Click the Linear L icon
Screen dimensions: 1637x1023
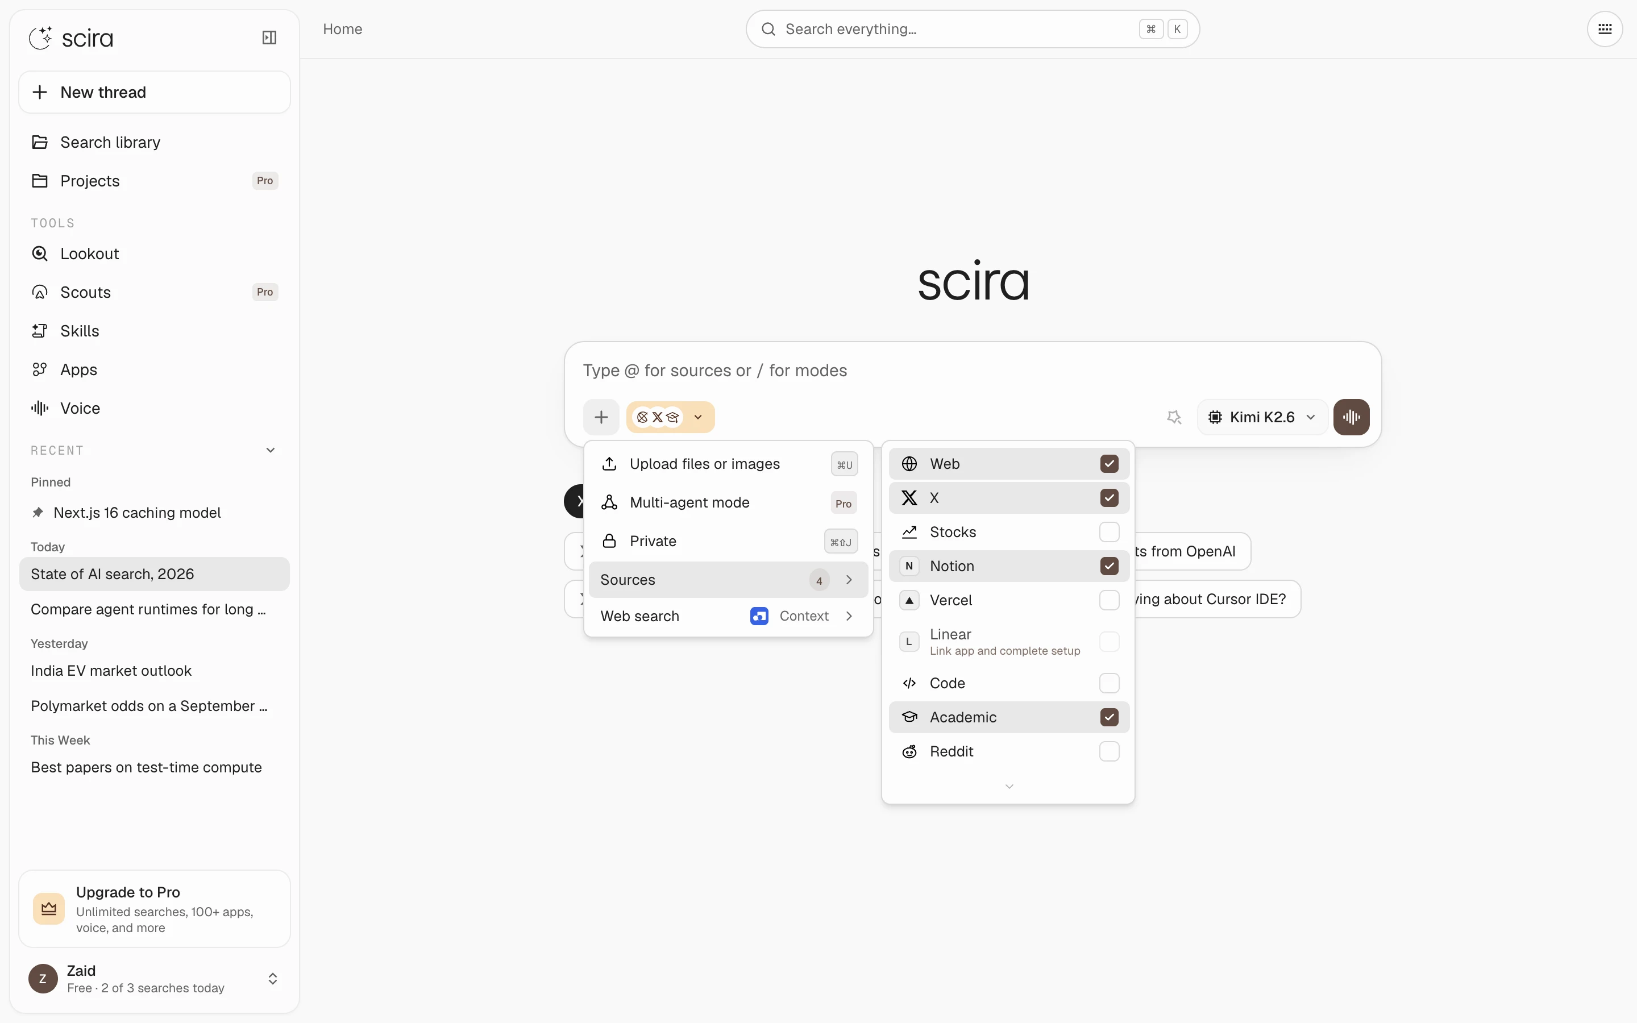909,642
